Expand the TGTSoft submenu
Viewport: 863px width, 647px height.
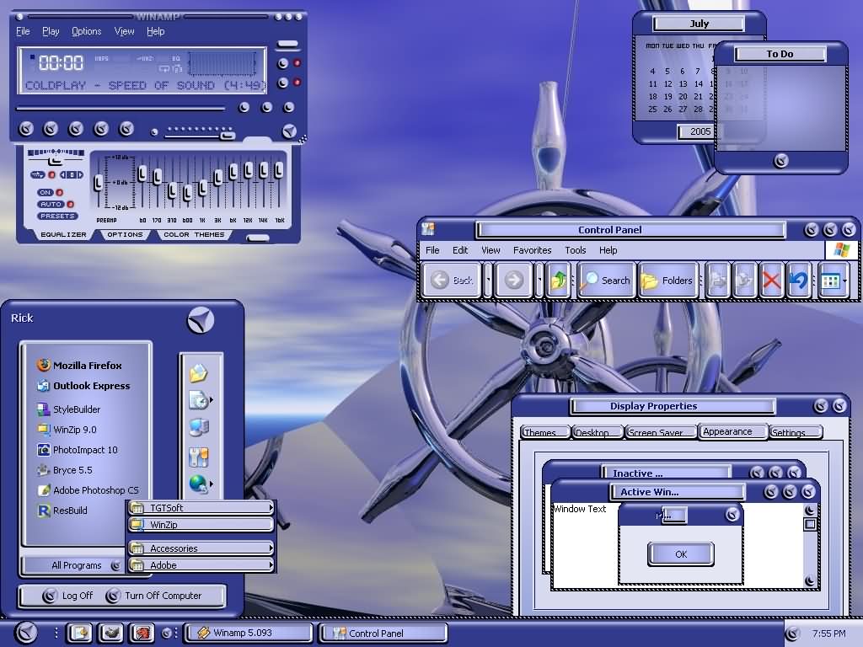(x=201, y=507)
